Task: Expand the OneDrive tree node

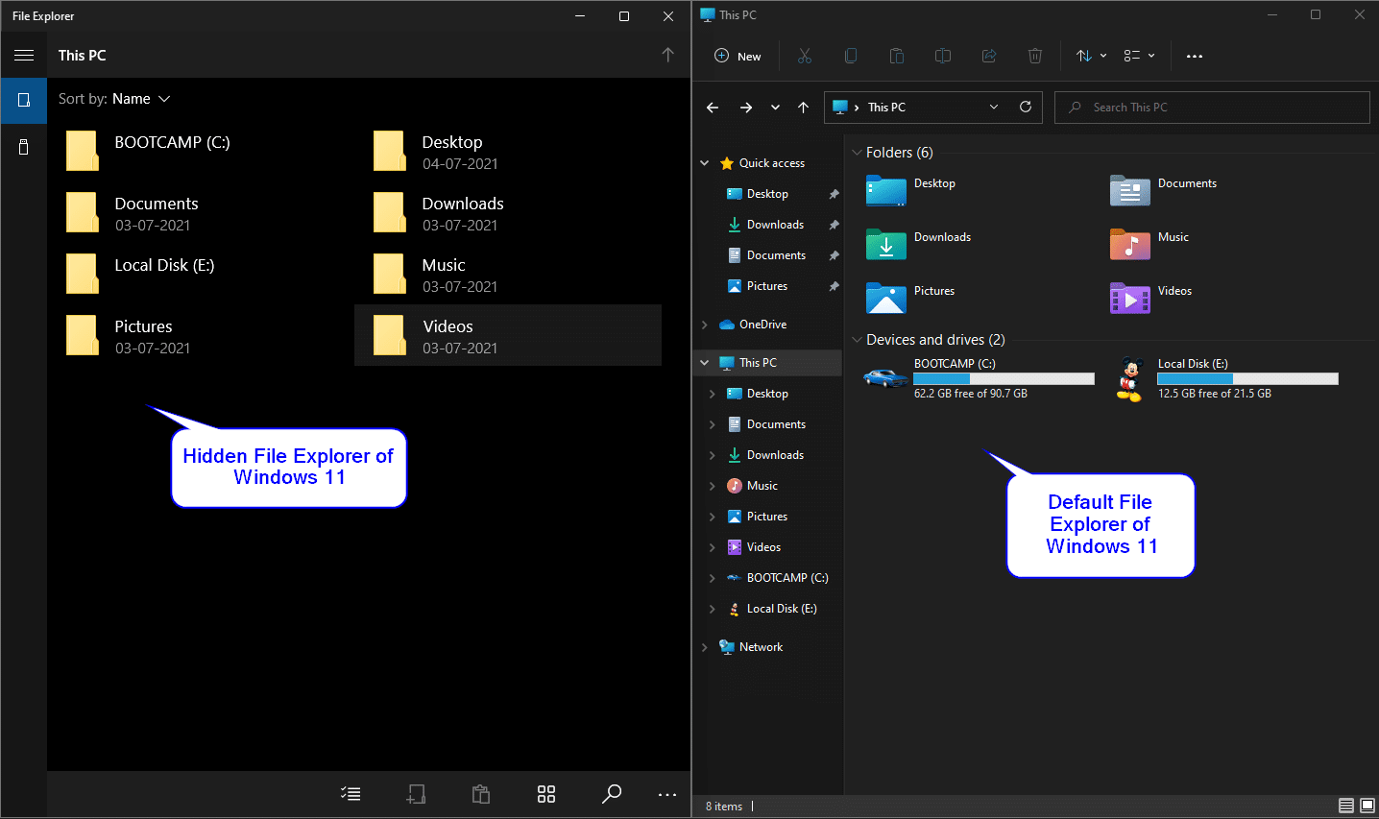Action: click(705, 325)
